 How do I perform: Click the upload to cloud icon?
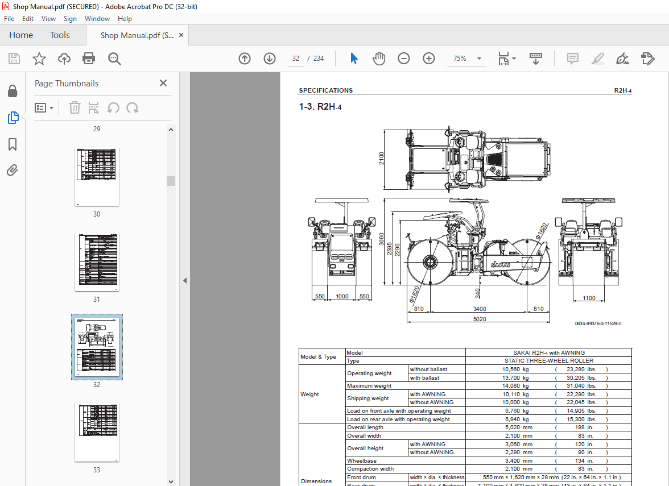(x=64, y=59)
